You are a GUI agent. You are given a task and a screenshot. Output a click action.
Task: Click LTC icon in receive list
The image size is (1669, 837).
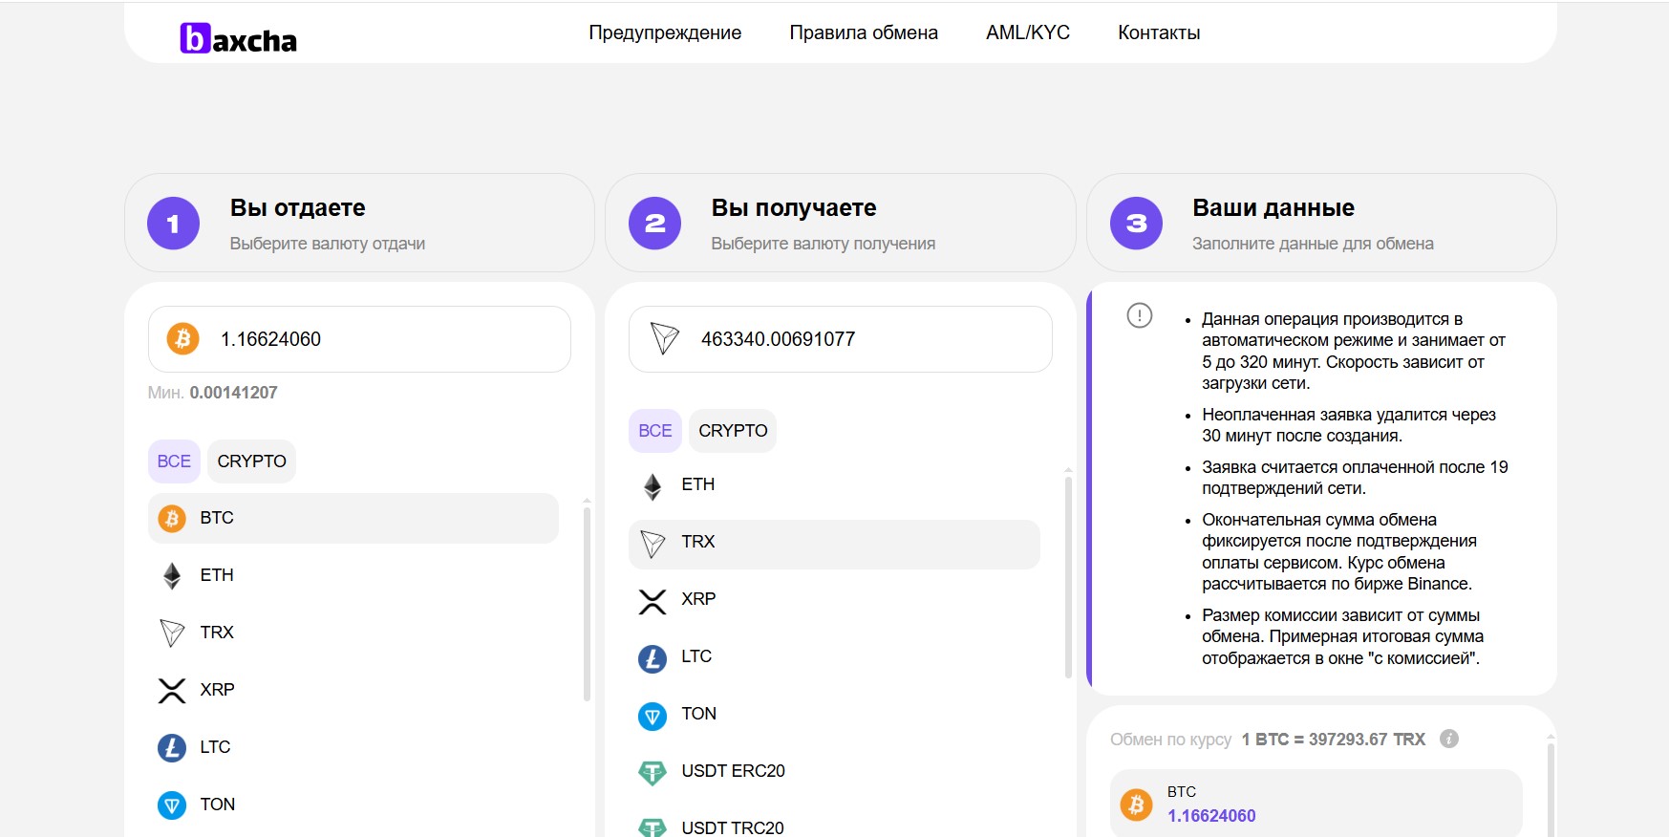pos(653,658)
